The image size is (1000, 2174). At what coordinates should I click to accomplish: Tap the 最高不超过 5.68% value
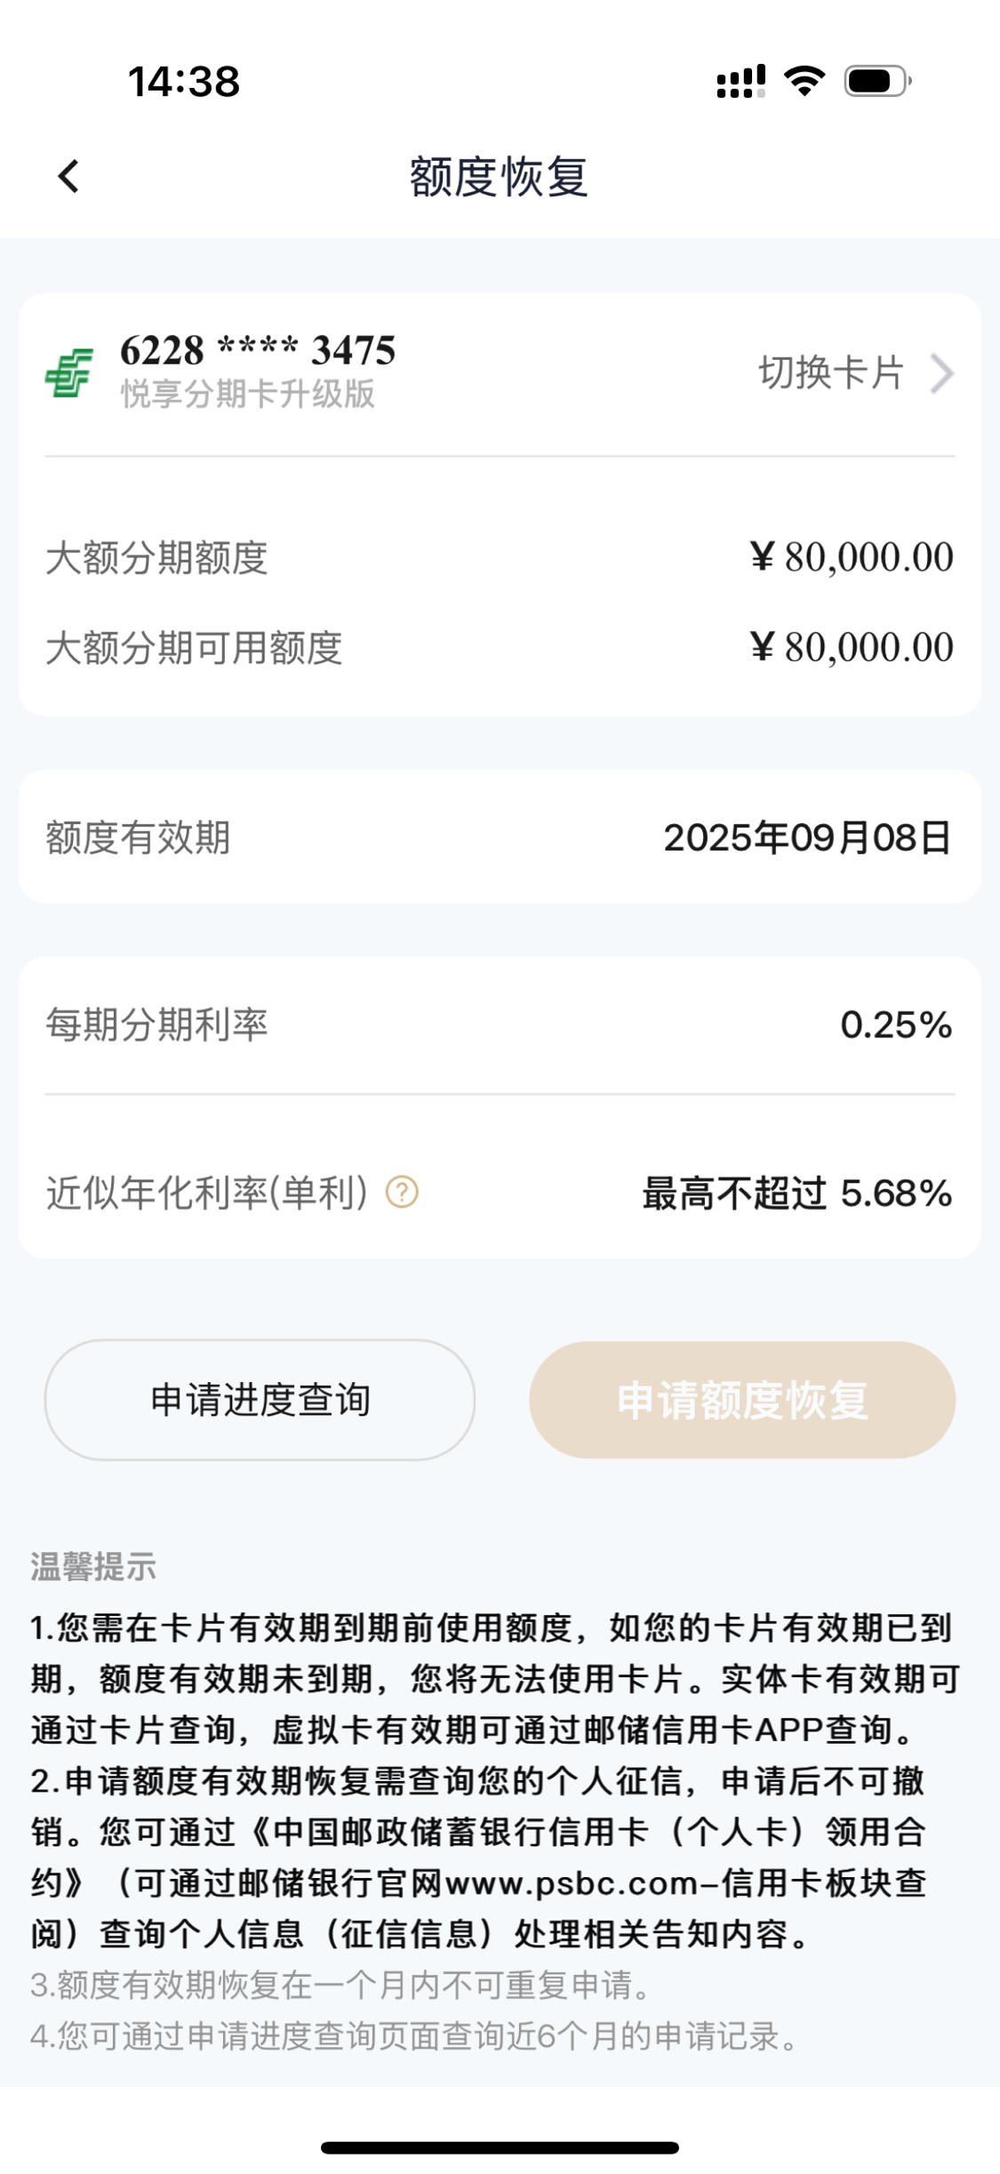tap(797, 1193)
